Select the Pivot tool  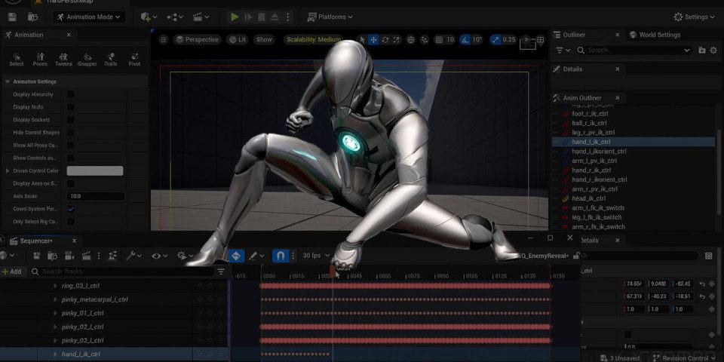(x=134, y=59)
